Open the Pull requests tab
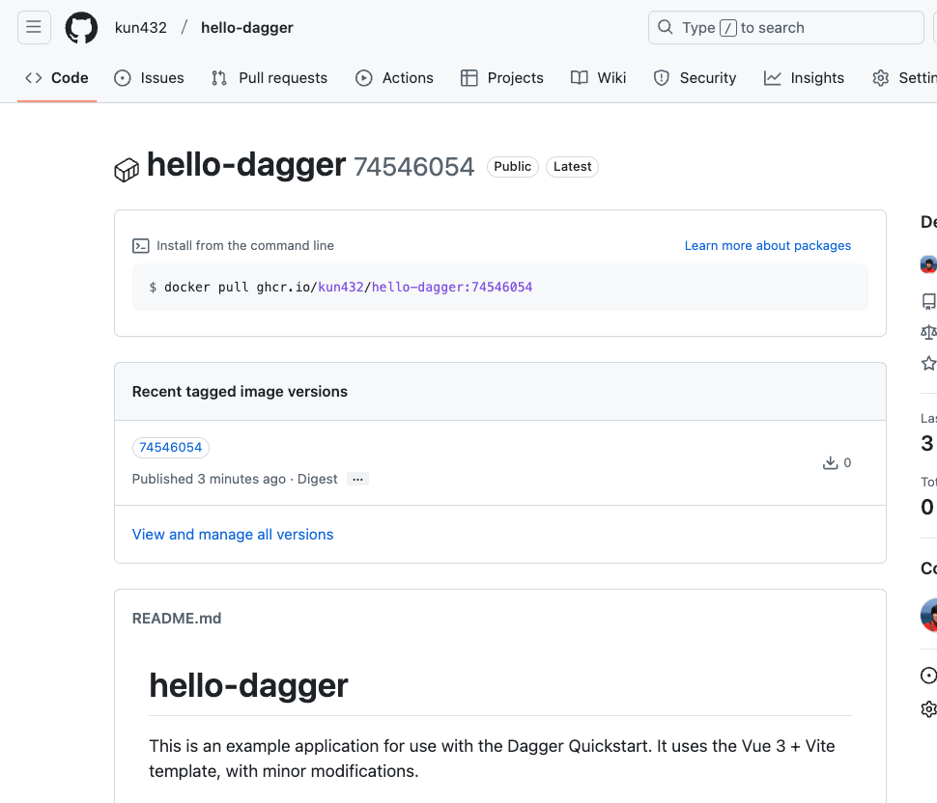Viewport: 937px width, 803px height. tap(270, 78)
